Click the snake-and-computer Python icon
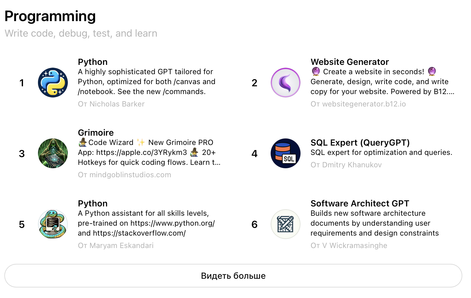 pos(53,224)
